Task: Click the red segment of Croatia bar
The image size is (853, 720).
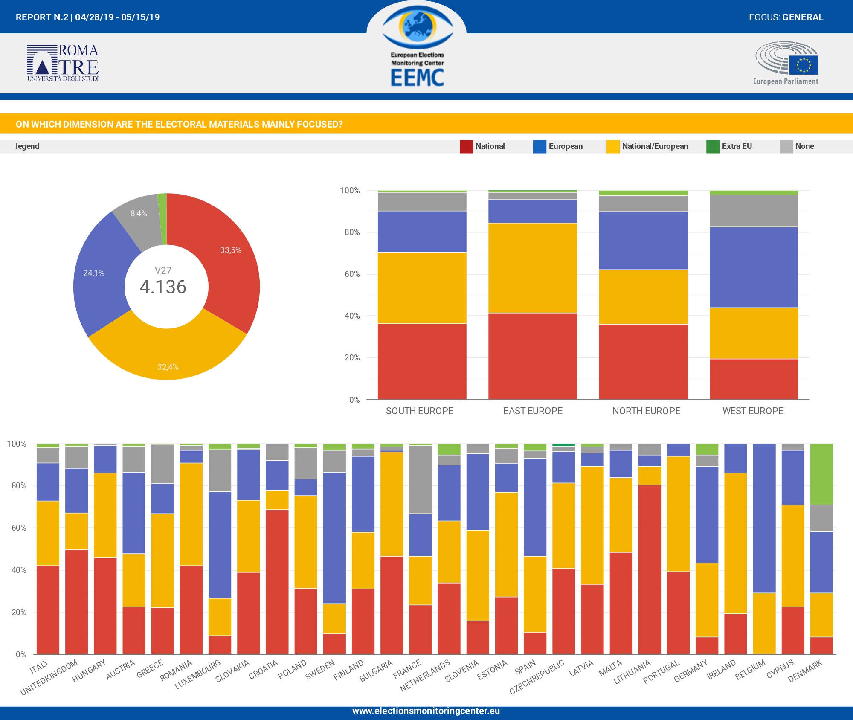Action: tap(277, 582)
